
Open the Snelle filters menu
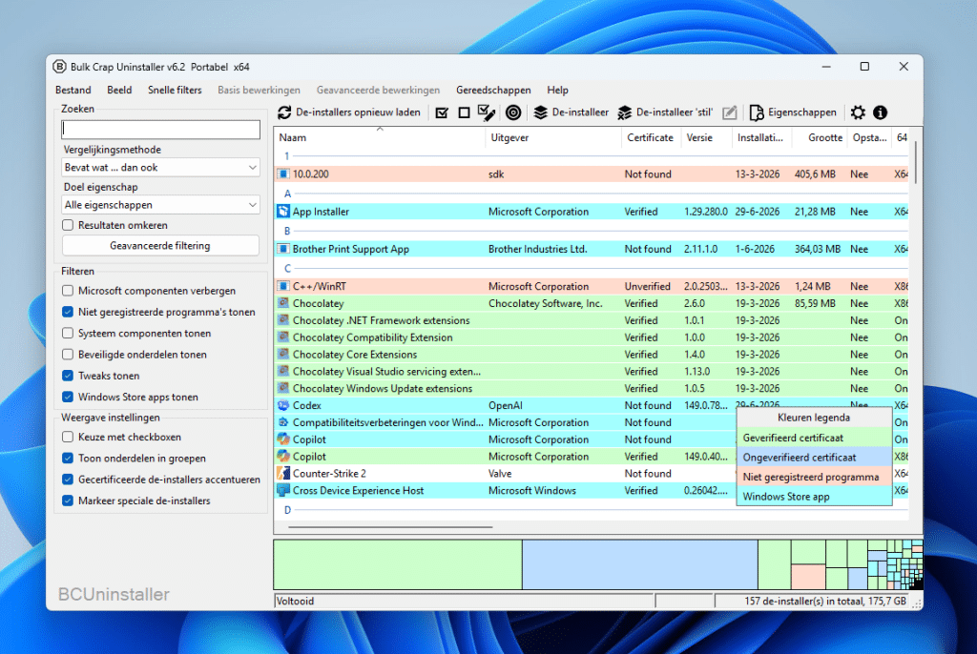tap(175, 90)
